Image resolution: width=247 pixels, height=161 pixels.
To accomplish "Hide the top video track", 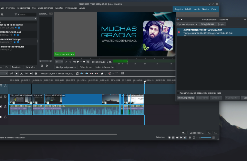I will coord(1,86).
